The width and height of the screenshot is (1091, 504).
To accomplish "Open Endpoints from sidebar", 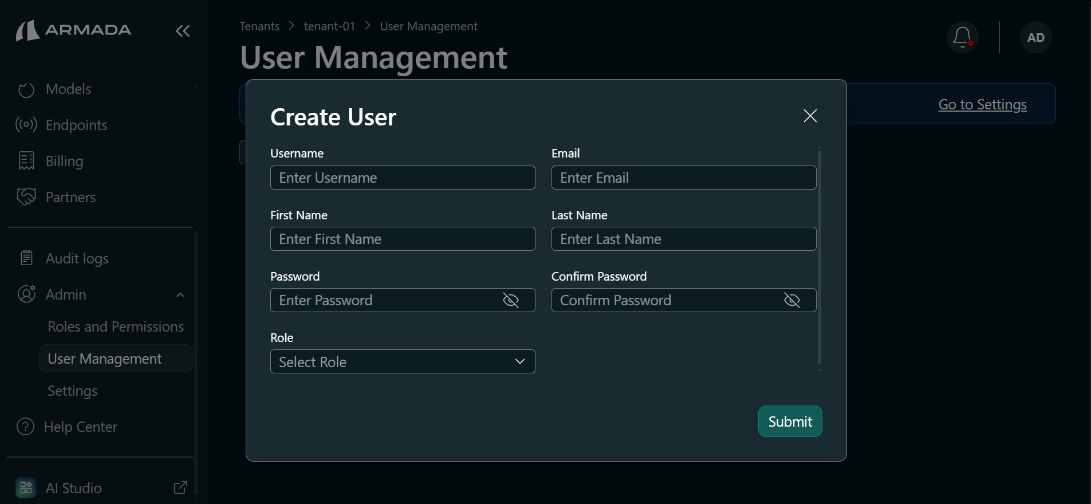I will (76, 125).
